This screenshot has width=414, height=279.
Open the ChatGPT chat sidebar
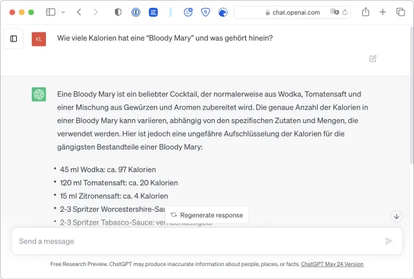[14, 39]
